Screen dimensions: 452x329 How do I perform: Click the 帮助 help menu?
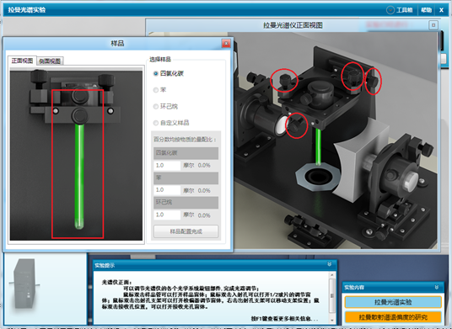coord(426,10)
